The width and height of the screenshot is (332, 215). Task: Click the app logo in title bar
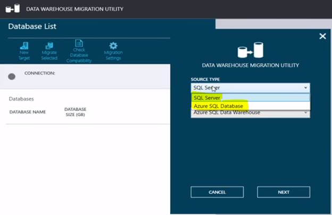coord(13,9)
